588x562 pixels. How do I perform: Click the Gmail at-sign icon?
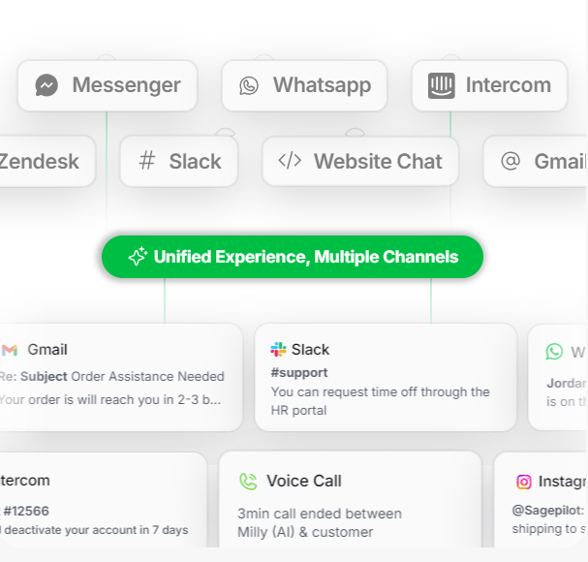(x=511, y=161)
